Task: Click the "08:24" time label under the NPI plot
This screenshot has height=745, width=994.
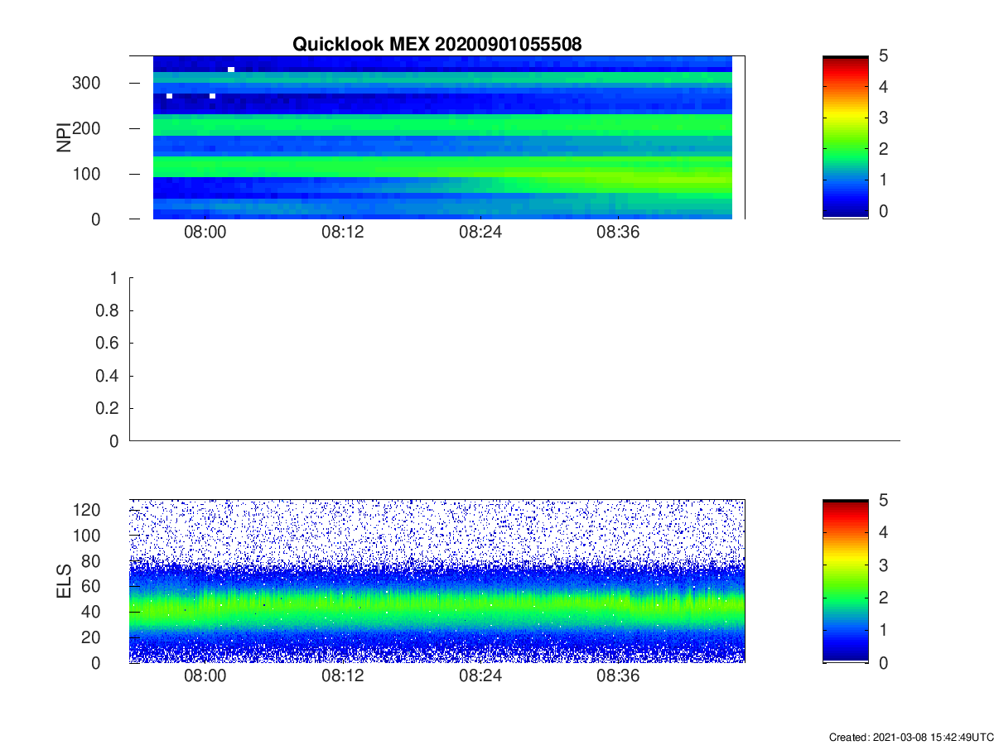Action: 480,233
